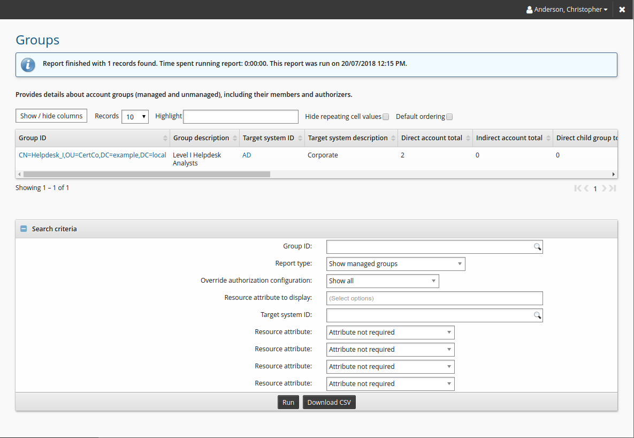The image size is (634, 438).
Task: Click the search icon in Target system ID field
Action: 537,315
